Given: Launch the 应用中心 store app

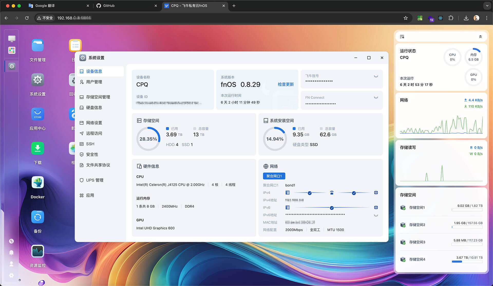Looking at the screenshot, I should coord(37,114).
